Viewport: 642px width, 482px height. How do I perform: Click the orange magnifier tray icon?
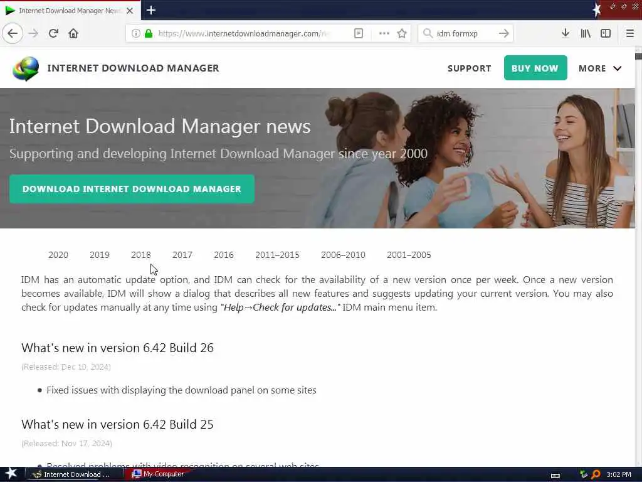(596, 474)
